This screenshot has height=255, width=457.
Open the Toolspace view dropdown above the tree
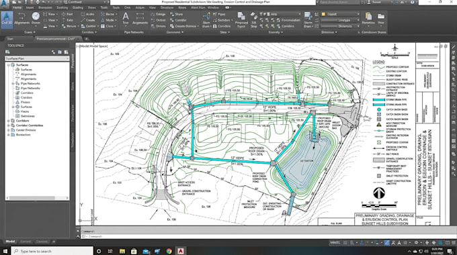click(38, 58)
